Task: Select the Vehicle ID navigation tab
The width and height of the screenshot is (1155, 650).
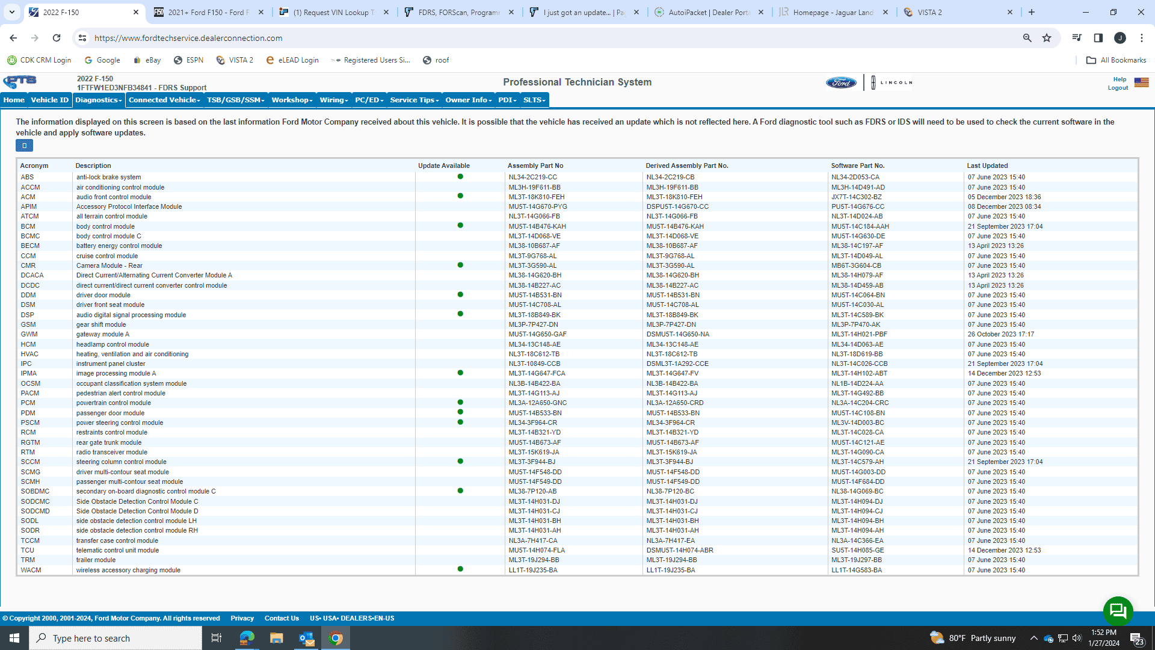Action: pyautogui.click(x=49, y=100)
